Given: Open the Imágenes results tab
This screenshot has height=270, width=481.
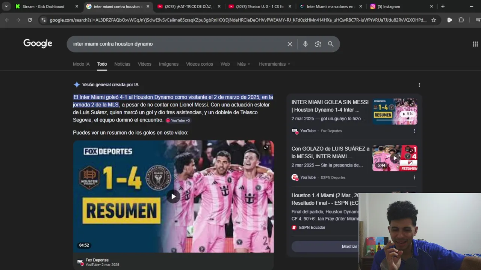Looking at the screenshot, I should (169, 64).
